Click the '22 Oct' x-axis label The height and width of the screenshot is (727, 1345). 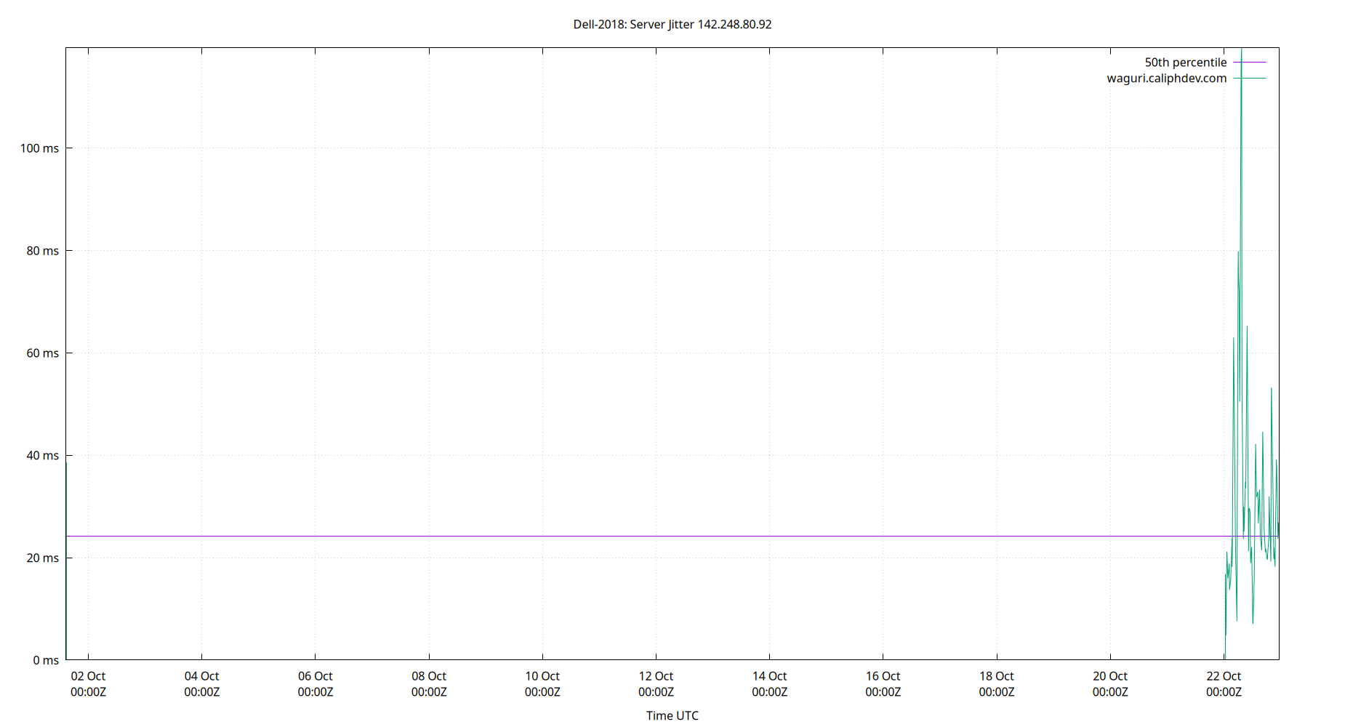[1224, 676]
